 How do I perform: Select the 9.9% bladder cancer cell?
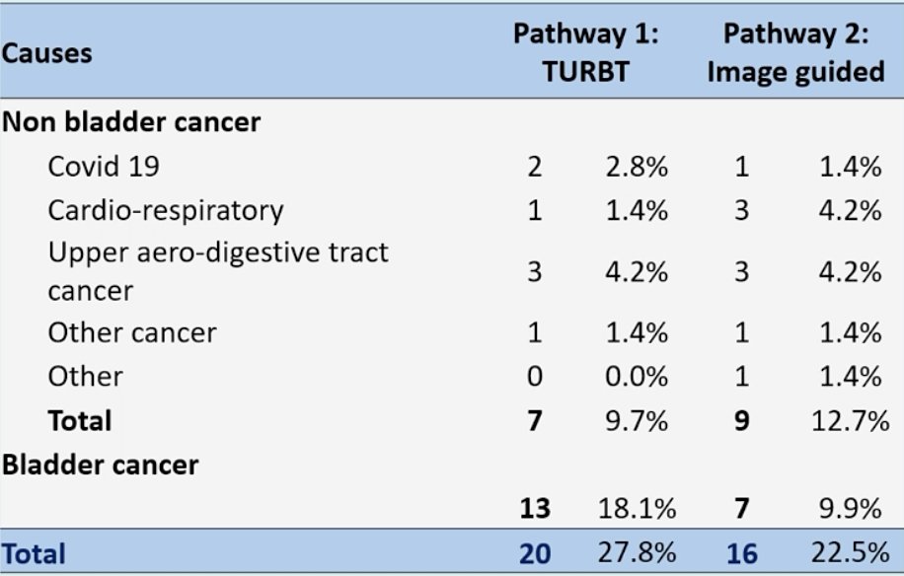(x=851, y=509)
